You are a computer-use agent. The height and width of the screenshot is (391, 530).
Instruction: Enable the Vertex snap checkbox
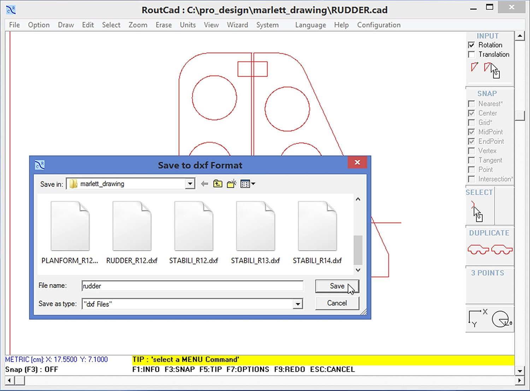pos(471,151)
